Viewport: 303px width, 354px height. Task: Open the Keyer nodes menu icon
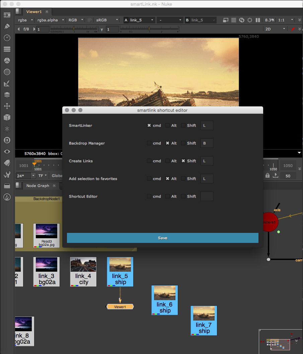[7, 83]
